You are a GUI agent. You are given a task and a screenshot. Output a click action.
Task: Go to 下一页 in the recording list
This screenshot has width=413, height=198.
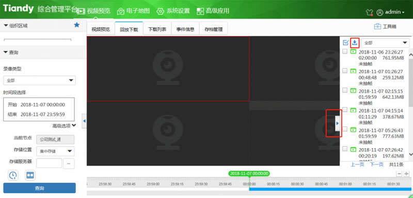pos(376,165)
